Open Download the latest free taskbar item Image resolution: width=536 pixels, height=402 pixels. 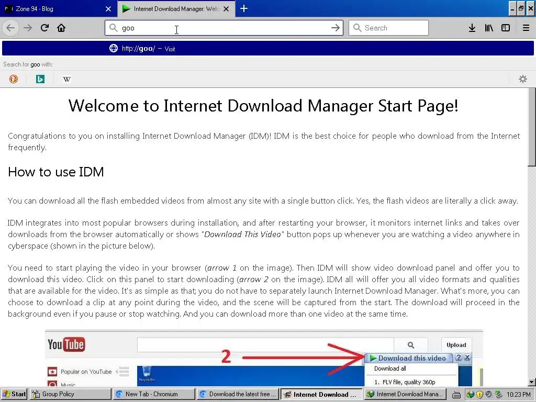click(238, 394)
